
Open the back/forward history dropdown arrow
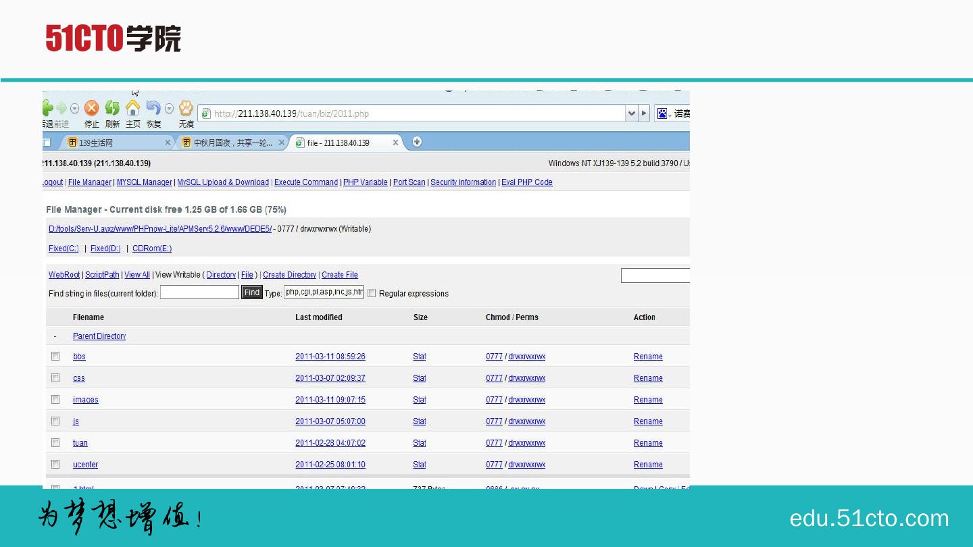pyautogui.click(x=75, y=109)
